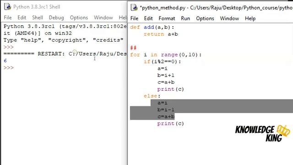293x165 pixels.
Task: Click the highlighted 'c=a+b' line
Action: tap(166, 116)
